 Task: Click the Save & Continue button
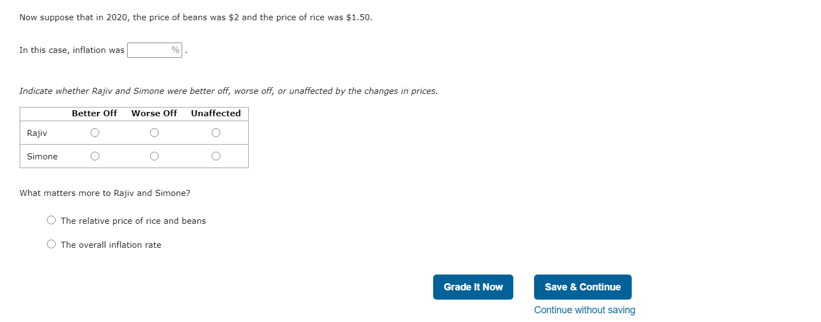[x=583, y=287]
